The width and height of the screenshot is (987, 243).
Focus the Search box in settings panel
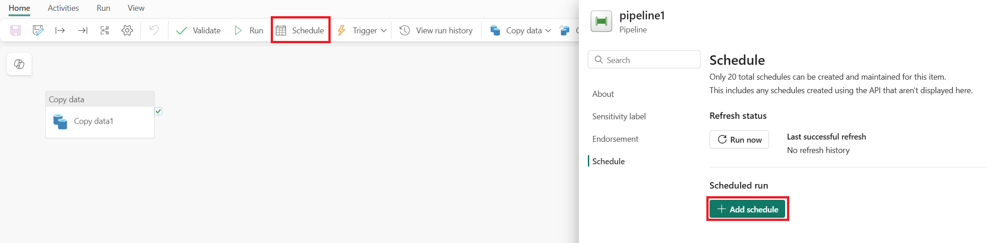(644, 60)
